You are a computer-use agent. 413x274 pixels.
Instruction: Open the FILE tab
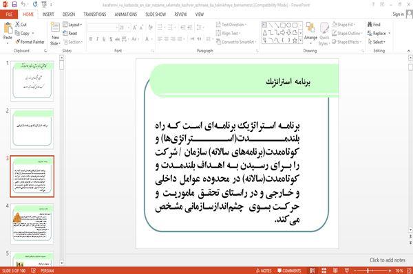point(9,14)
